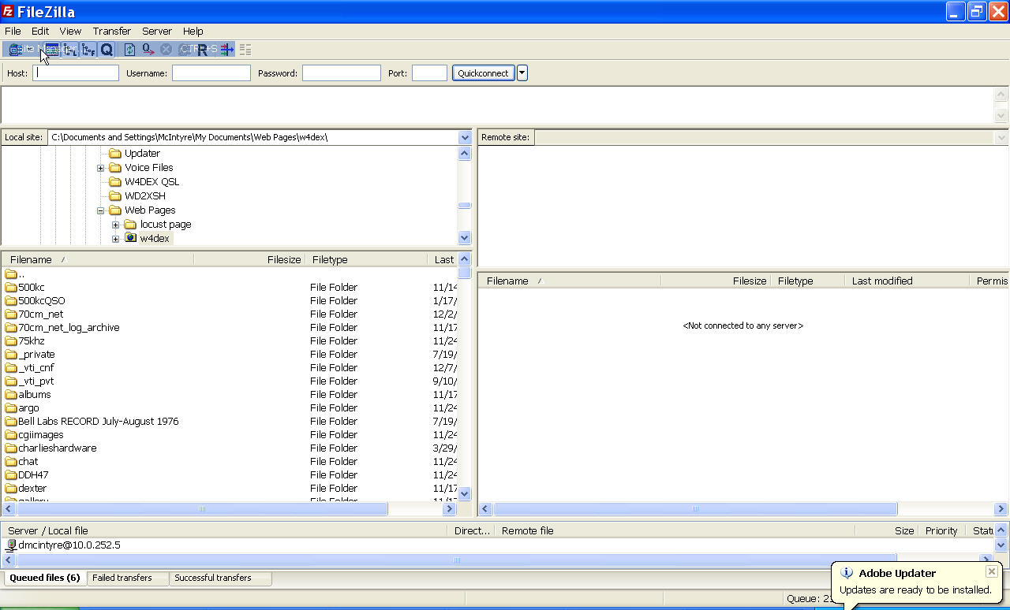Select the cgiimages folder icon
This screenshot has width=1010, height=610.
click(x=11, y=434)
